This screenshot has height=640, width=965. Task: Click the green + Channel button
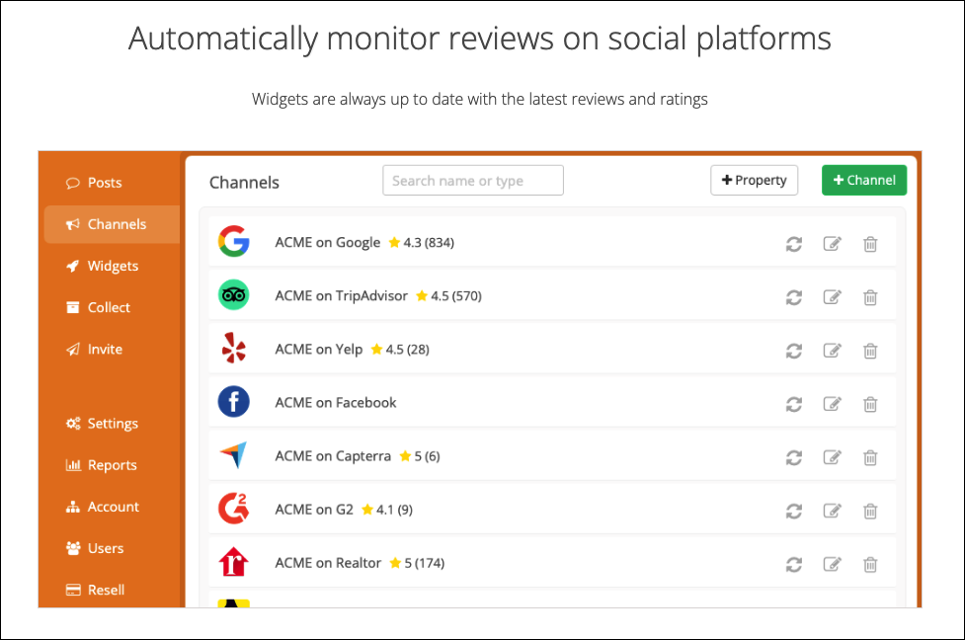coord(864,180)
